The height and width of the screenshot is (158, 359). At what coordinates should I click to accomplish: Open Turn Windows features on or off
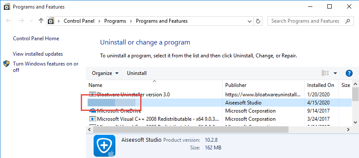46,67
